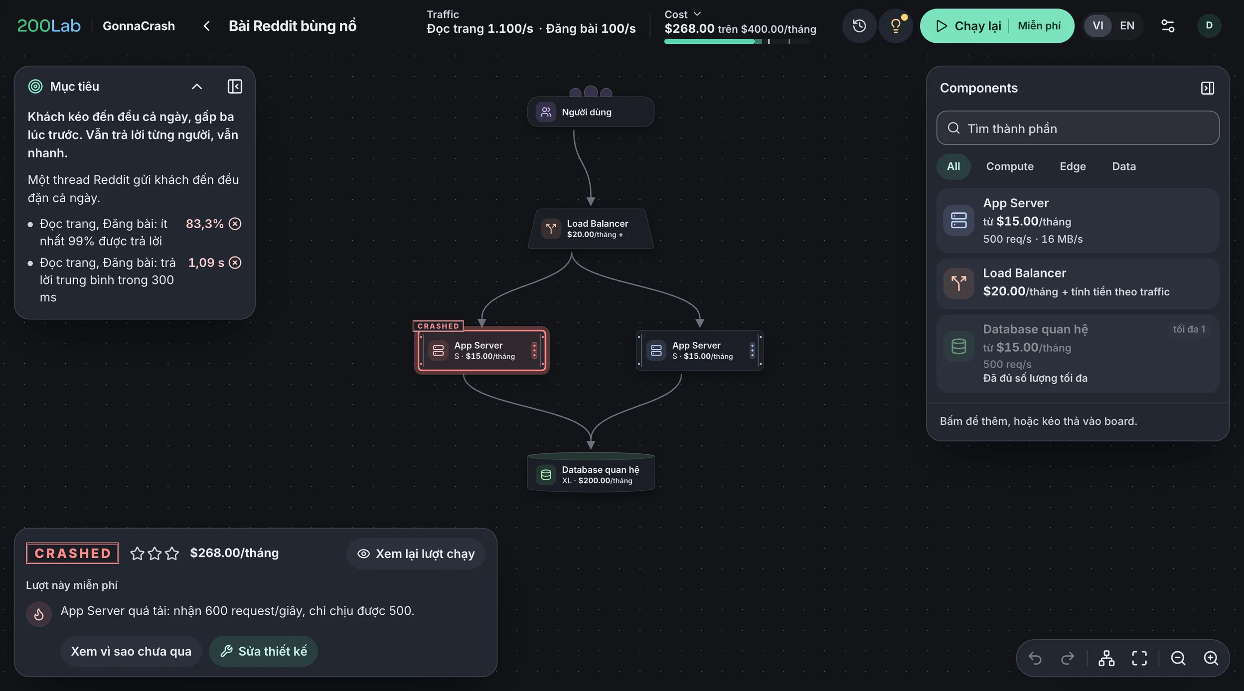Click the 200Lab logo

49,26
